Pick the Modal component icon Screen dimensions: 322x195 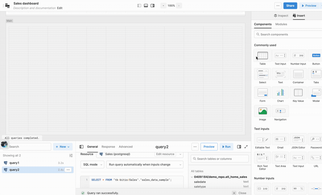(x=316, y=92)
